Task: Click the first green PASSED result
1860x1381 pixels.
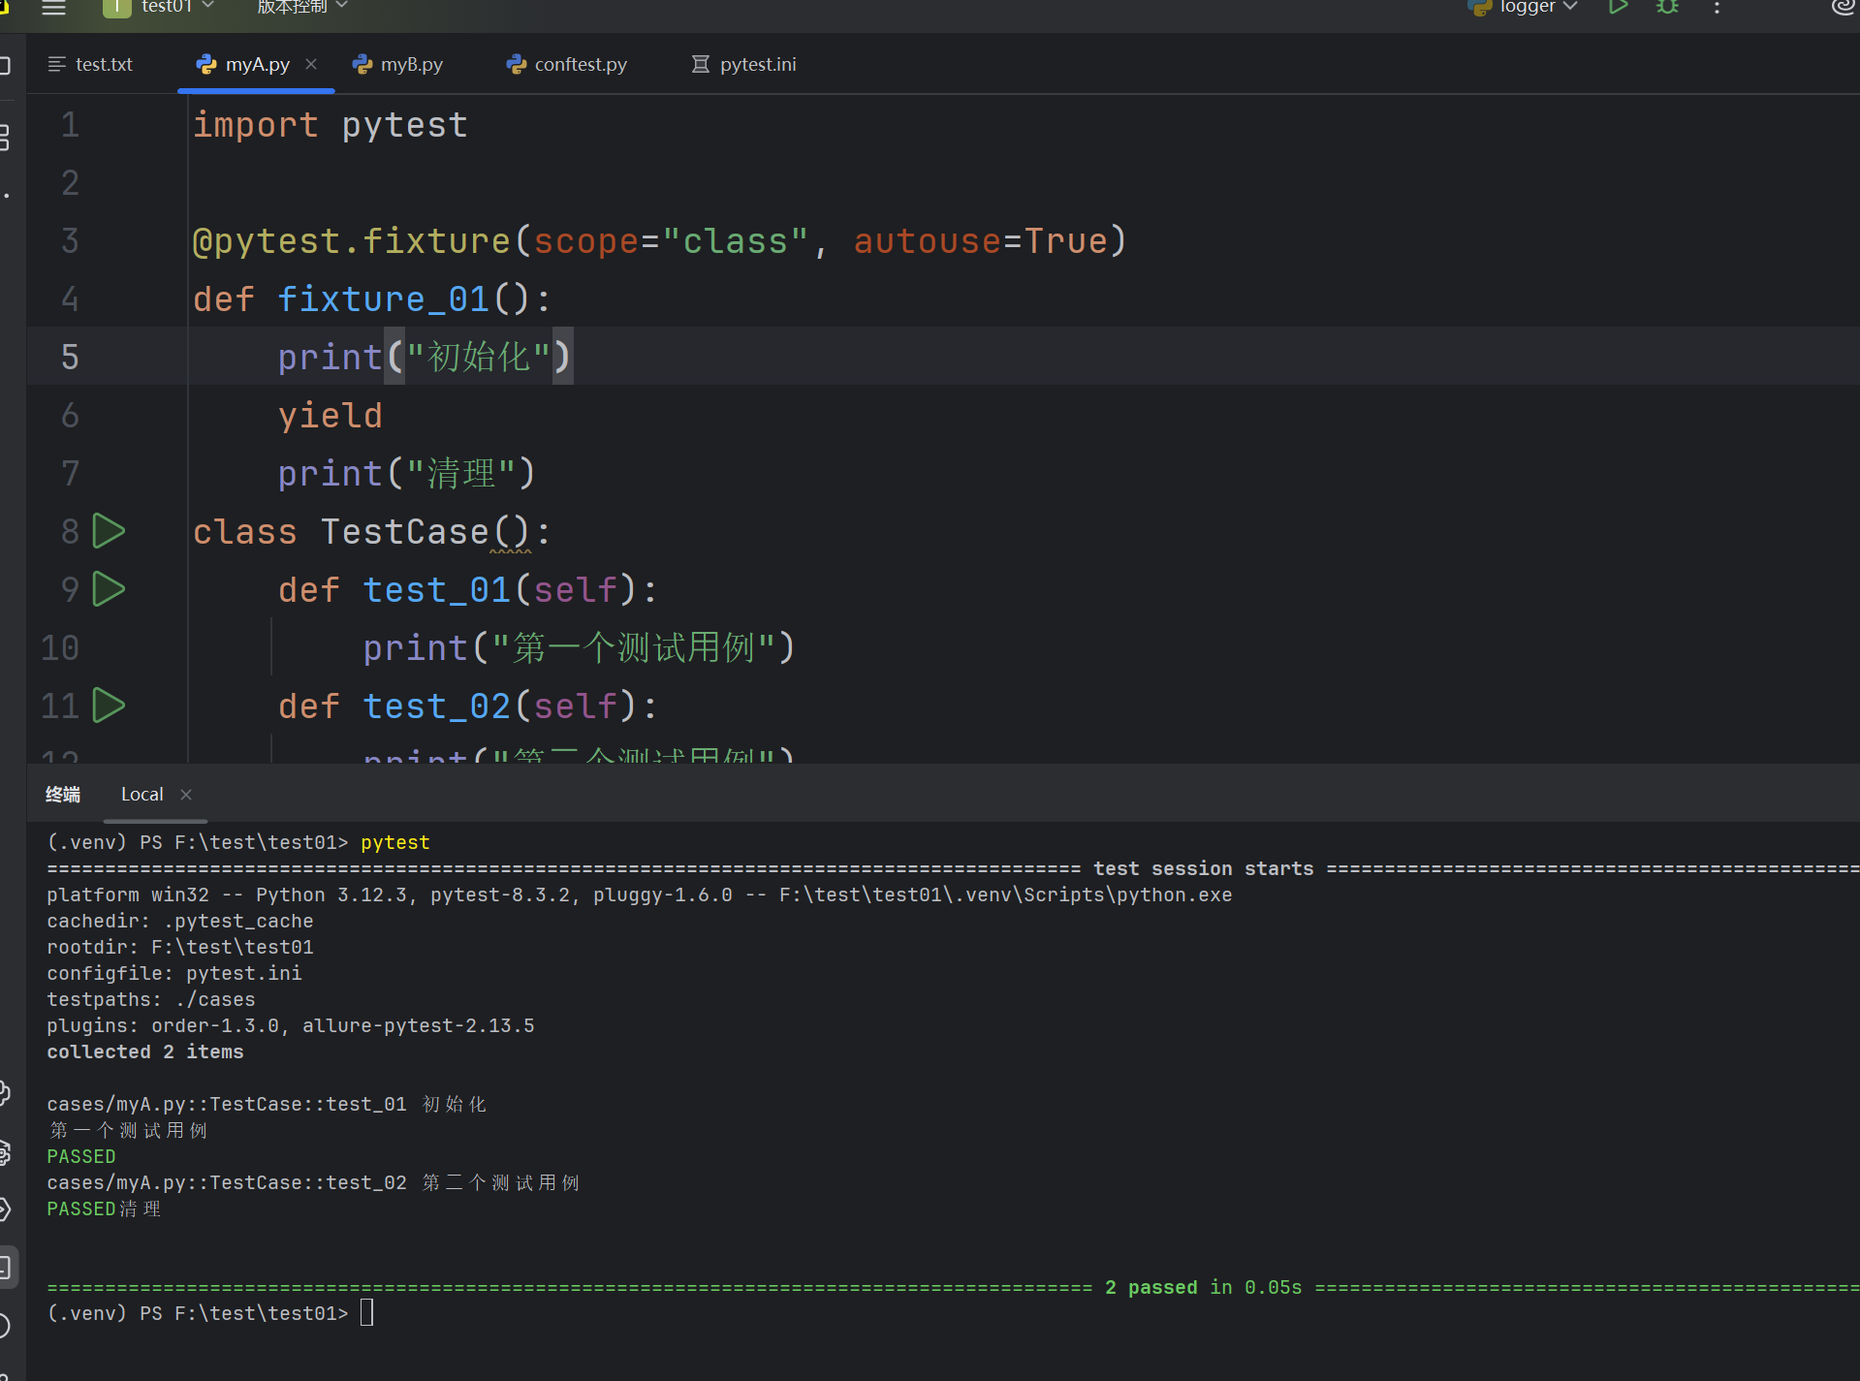Action: (x=81, y=1156)
